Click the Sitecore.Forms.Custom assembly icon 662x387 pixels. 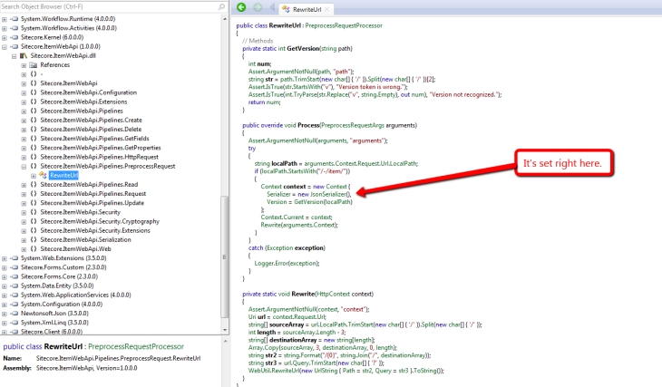pyautogui.click(x=15, y=267)
